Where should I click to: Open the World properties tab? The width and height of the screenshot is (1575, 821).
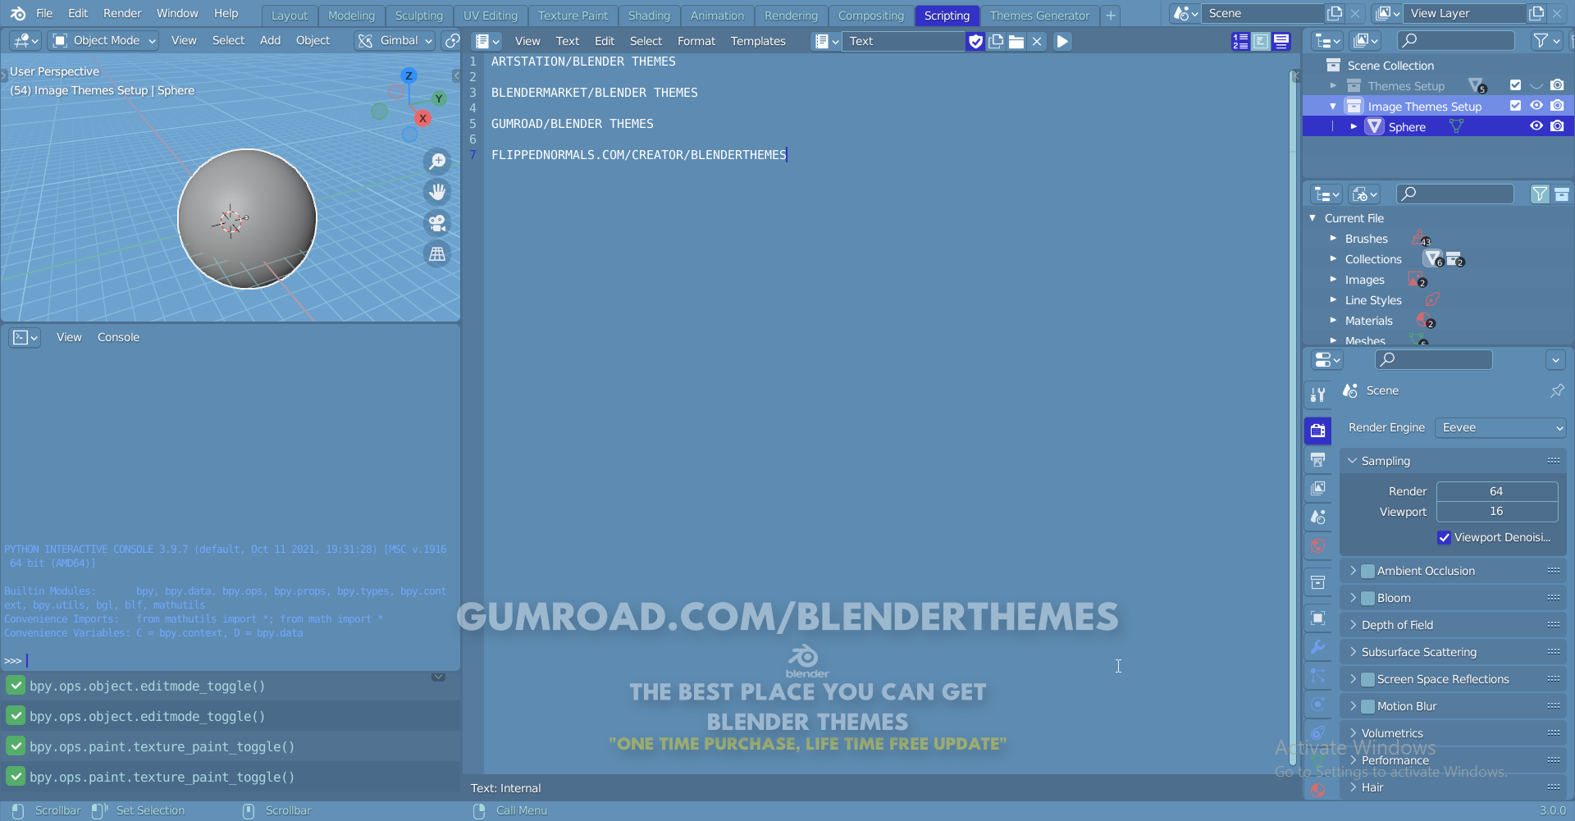pos(1318,545)
